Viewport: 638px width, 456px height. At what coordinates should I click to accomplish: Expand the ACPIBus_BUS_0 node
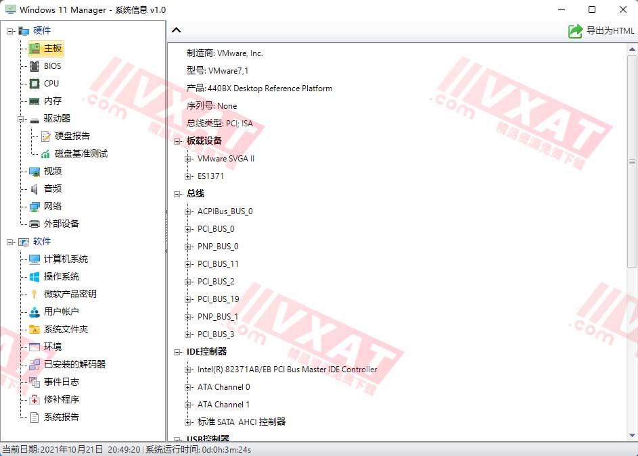[x=188, y=211]
